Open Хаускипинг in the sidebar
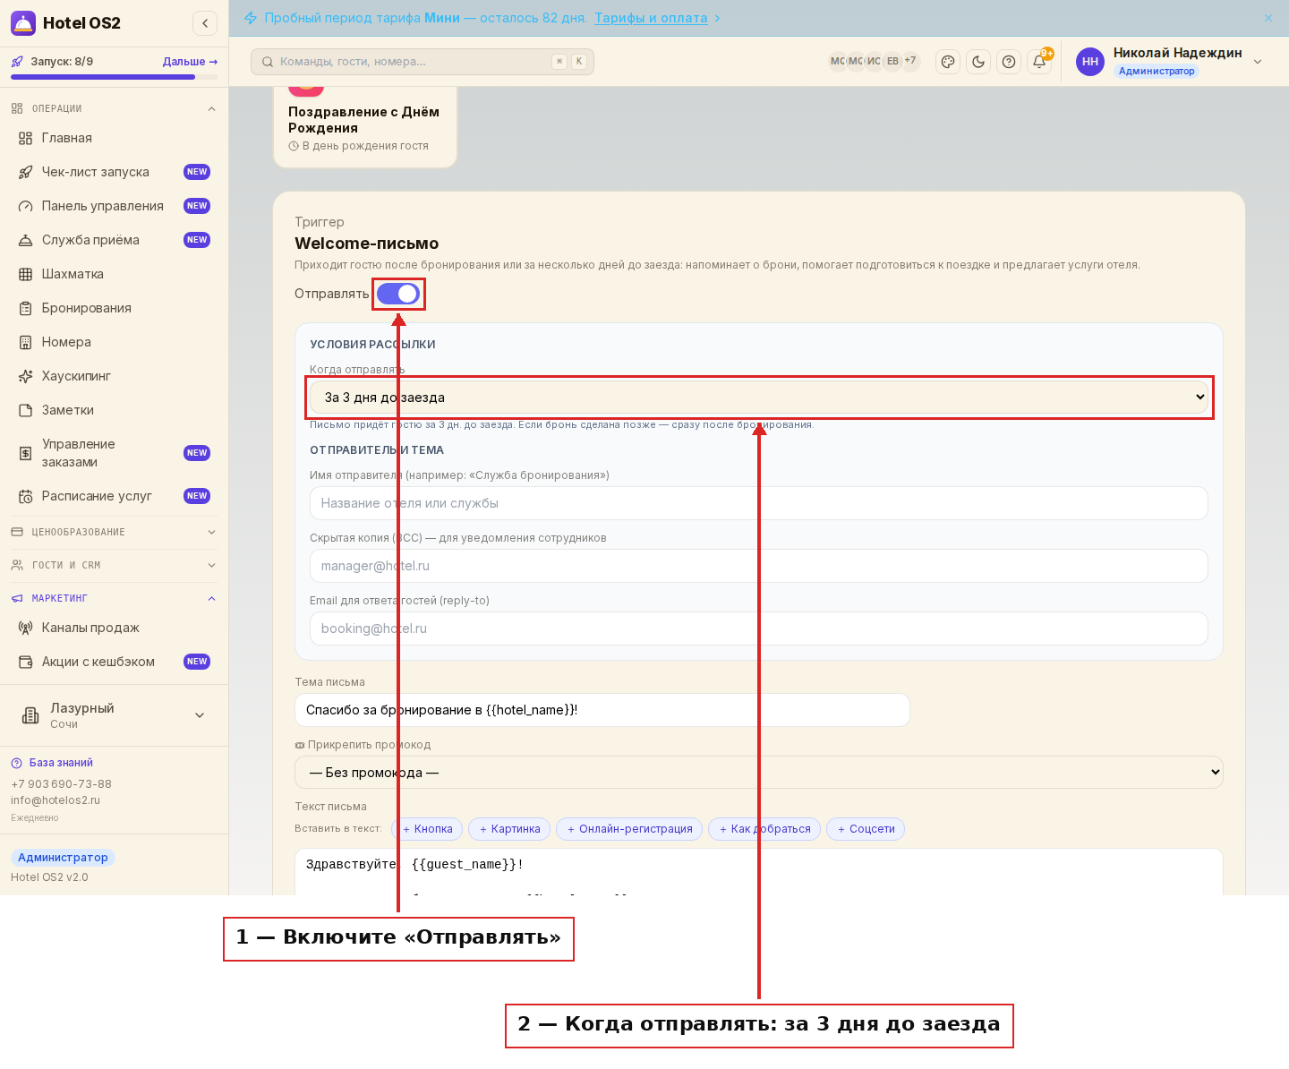 point(115,376)
